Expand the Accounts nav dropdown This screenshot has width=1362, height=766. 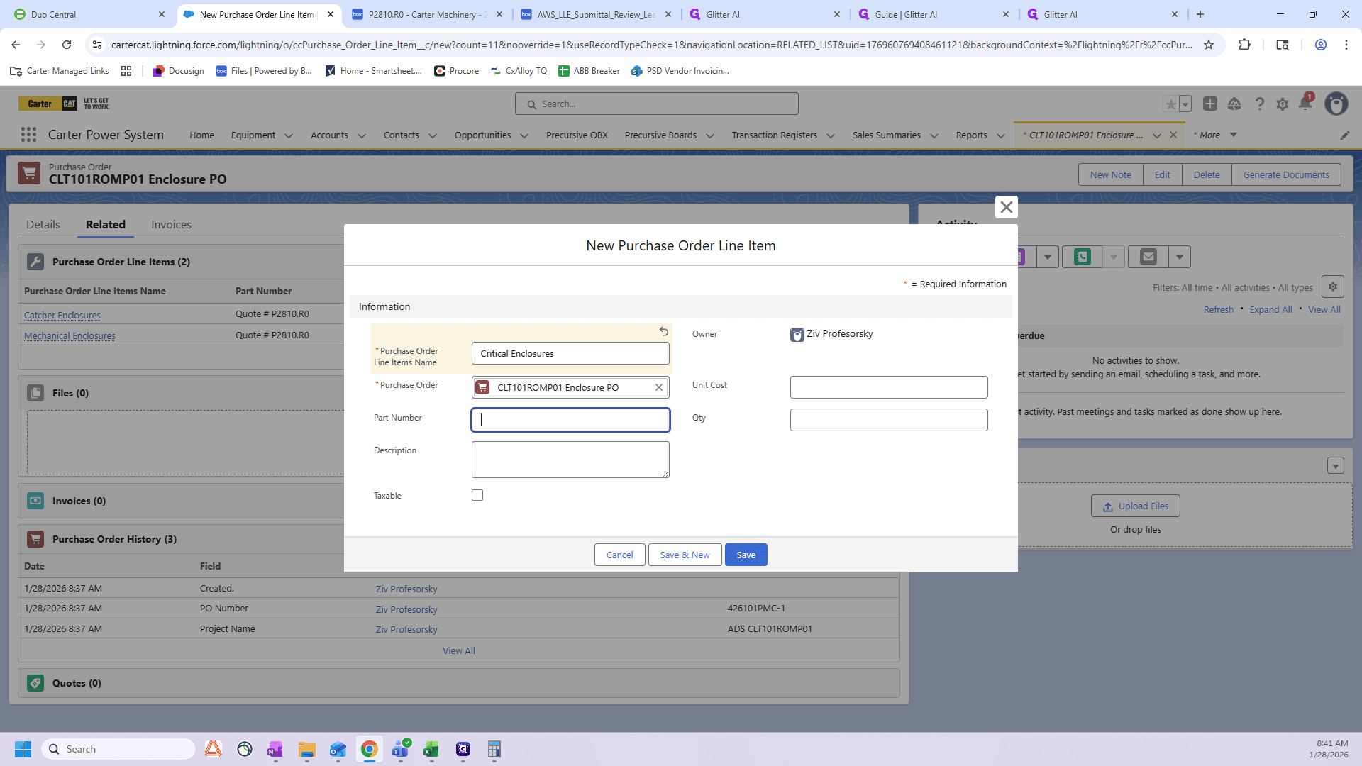362,135
